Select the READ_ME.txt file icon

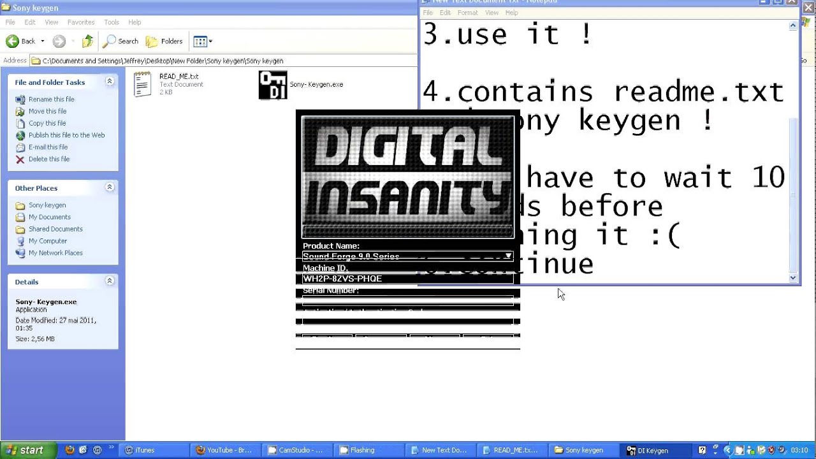pyautogui.click(x=142, y=84)
